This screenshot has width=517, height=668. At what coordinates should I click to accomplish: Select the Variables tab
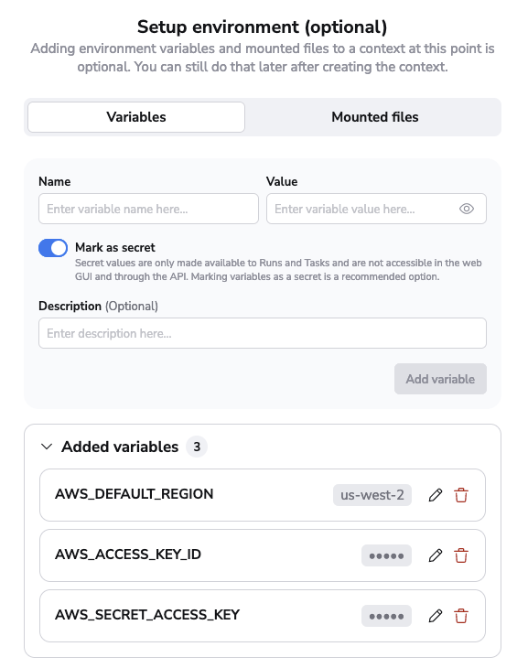pos(136,117)
